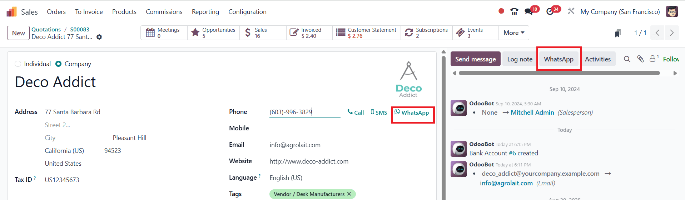Click the chatter horizontal scrollbar
Screen dimensions: 685x200
559,73
